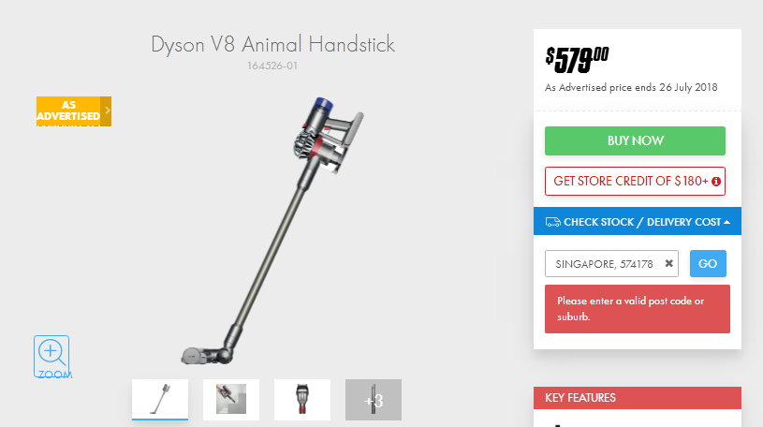This screenshot has height=427, width=763.
Task: Click the Key Features section header
Action: [x=638, y=398]
